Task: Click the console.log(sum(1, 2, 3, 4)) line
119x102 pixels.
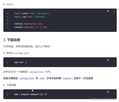Action: (31, 27)
